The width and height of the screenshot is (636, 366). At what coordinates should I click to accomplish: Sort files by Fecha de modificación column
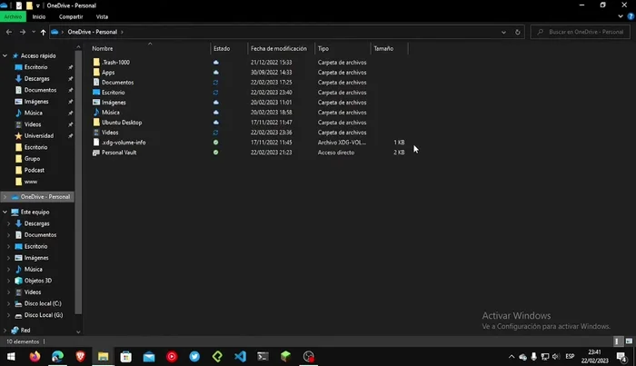tap(278, 48)
